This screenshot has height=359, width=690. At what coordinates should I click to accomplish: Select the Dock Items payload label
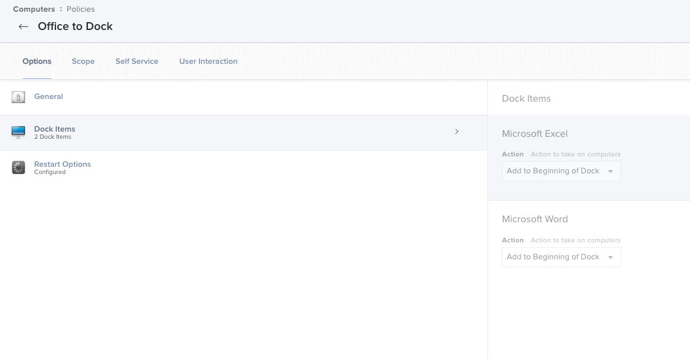(55, 129)
